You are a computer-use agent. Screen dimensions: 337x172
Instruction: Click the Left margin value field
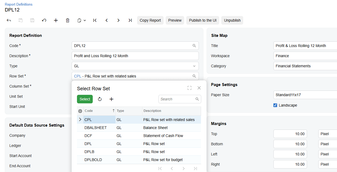click(290, 154)
